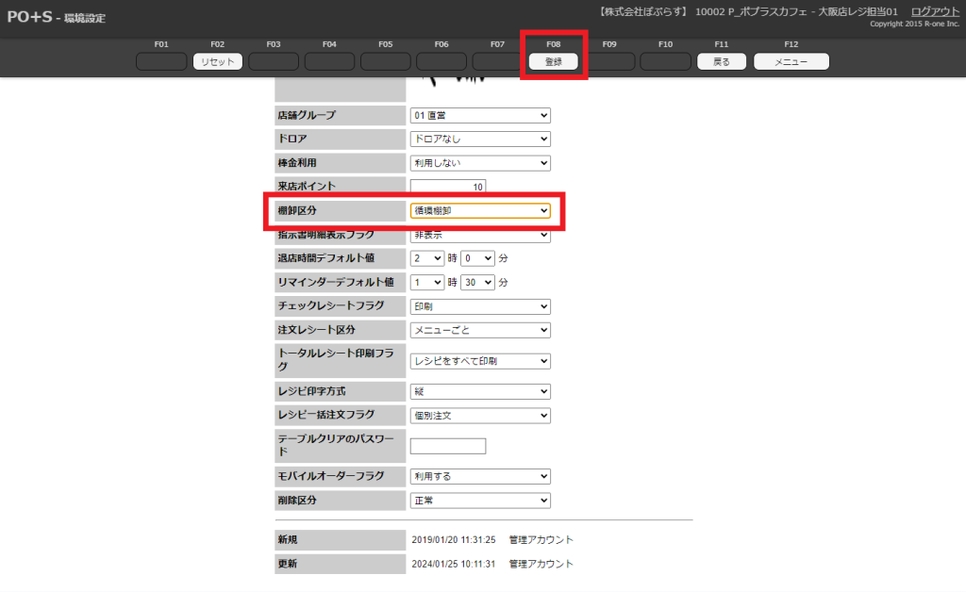Click the 来店ポイント input field
The image size is (966, 592).
coord(448,187)
